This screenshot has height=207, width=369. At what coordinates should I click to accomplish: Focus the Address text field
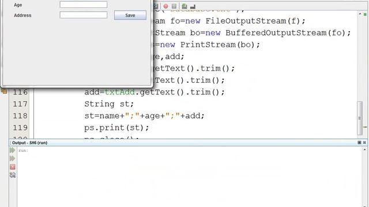(x=84, y=15)
